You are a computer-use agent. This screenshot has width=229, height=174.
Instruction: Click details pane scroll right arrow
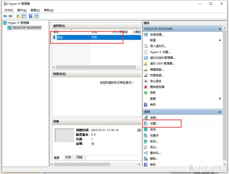point(139,164)
